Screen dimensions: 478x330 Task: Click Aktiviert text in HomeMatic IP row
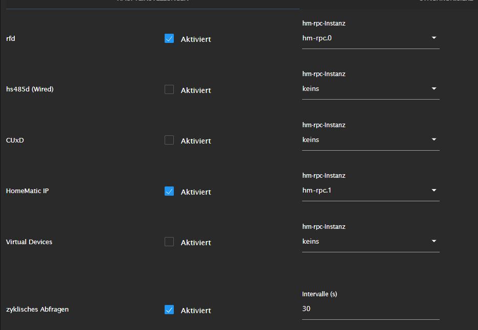tap(196, 192)
